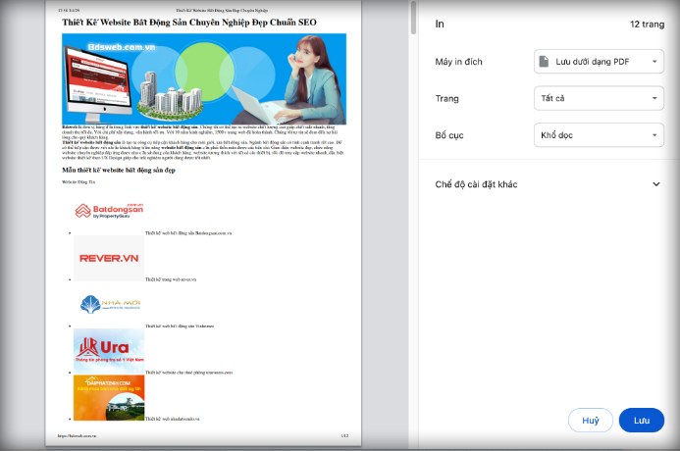Image resolution: width=680 pixels, height=451 pixels.
Task: Click the Nhà Mới logo in preview
Action: coord(110,304)
